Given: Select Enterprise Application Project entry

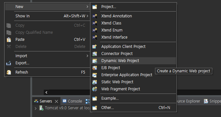Looking at the screenshot, I should (134, 75).
